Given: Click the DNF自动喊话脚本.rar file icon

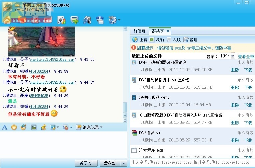Looking at the screenshot, I should [134, 80].
